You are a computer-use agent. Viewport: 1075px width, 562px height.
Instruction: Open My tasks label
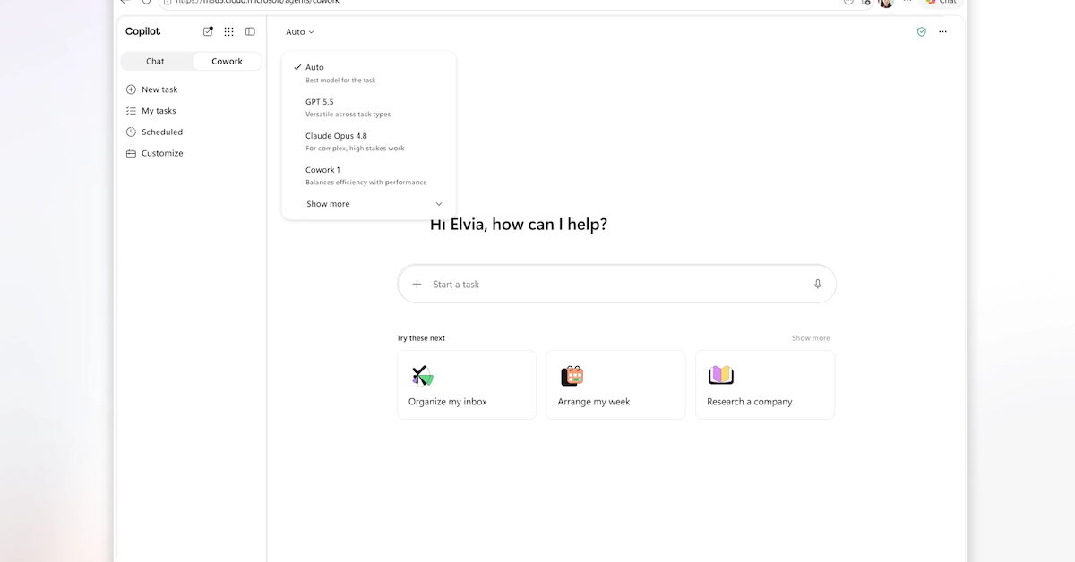click(x=159, y=111)
